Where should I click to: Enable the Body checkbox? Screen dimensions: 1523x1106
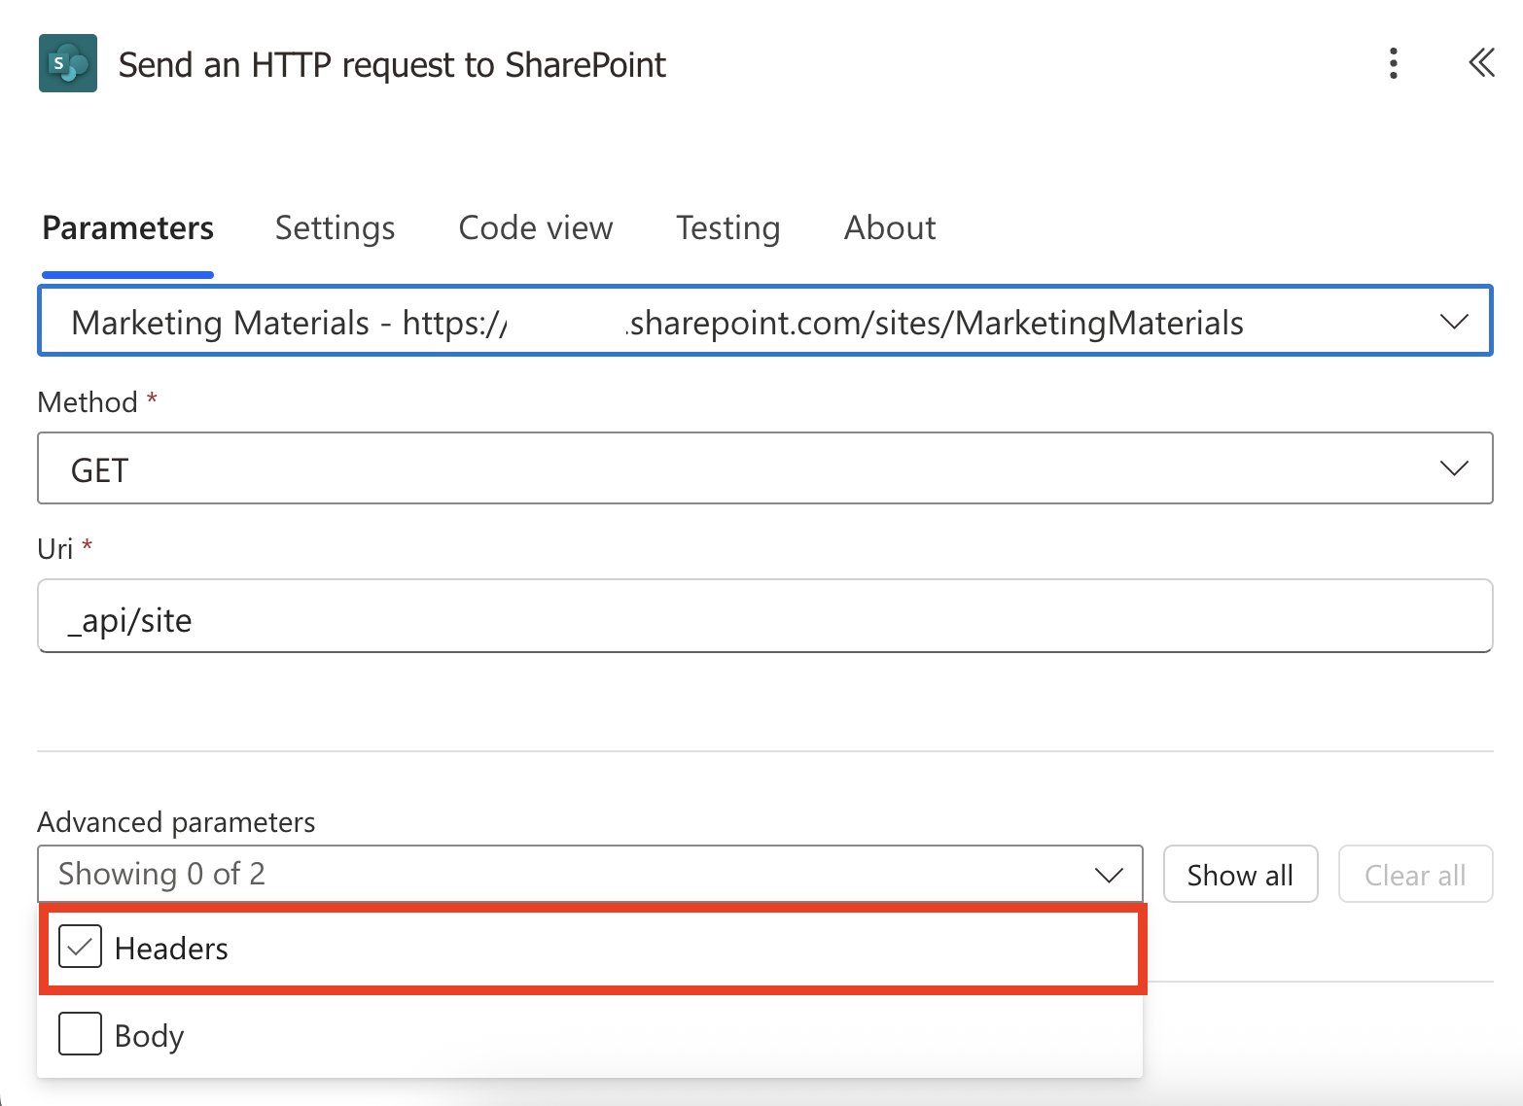pyautogui.click(x=80, y=1033)
